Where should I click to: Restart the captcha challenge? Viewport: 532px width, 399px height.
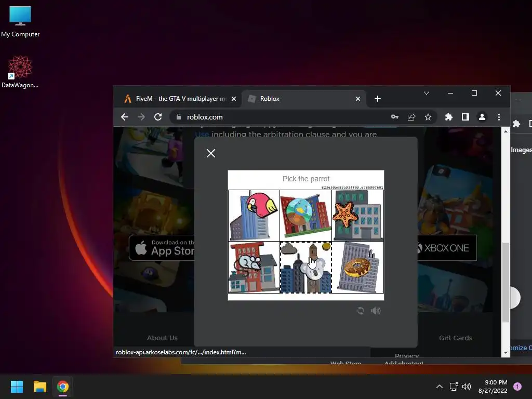361,311
